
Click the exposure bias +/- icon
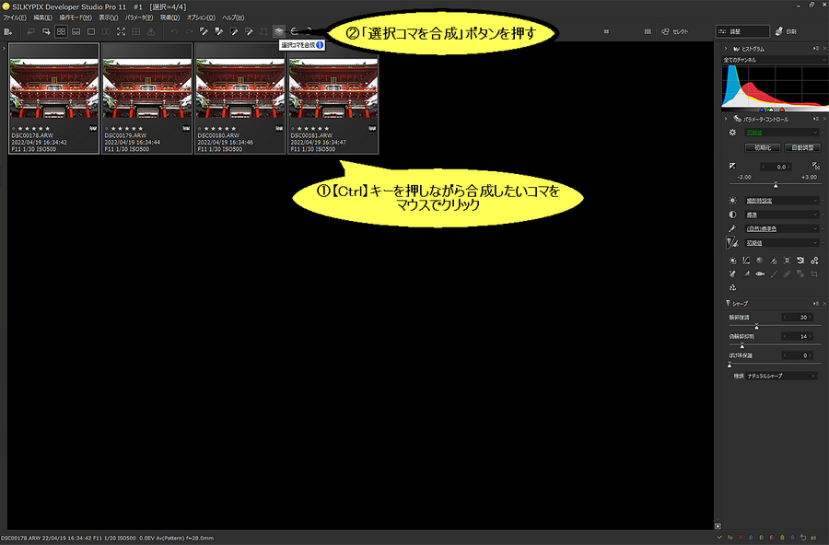(x=733, y=166)
